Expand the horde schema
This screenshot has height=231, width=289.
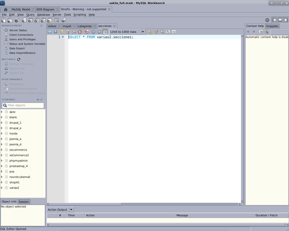2,133
